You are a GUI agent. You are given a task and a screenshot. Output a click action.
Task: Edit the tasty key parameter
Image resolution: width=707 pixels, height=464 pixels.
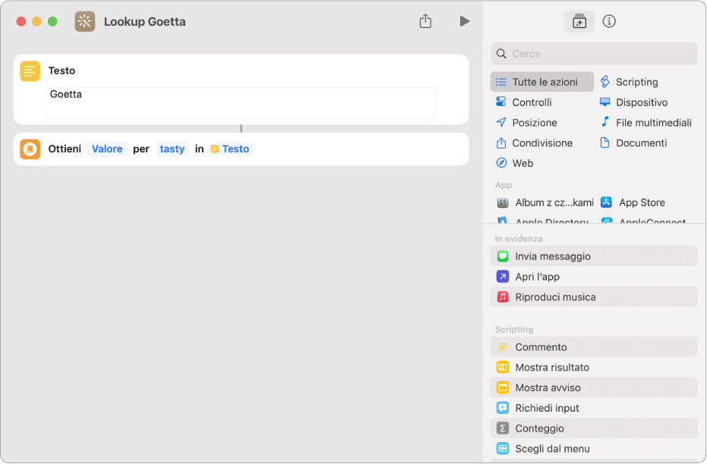pyautogui.click(x=172, y=149)
